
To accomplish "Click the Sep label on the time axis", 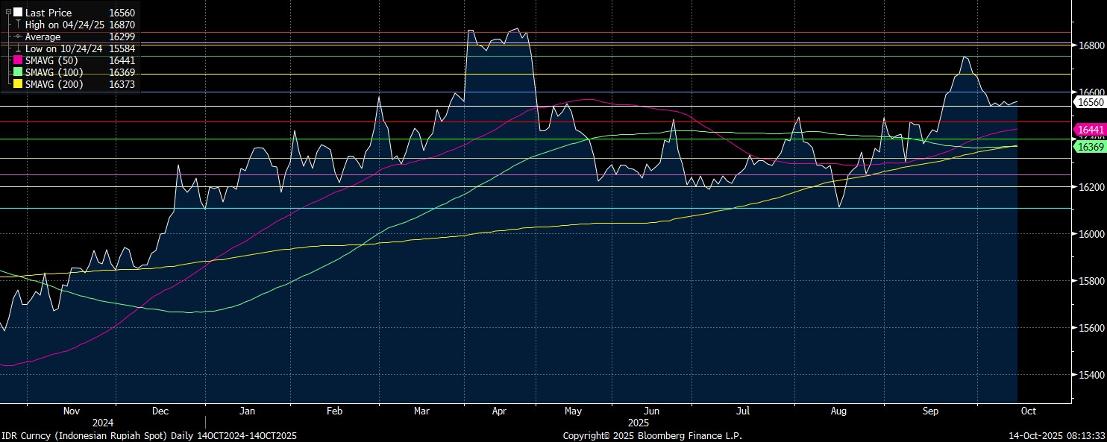I will 930,411.
